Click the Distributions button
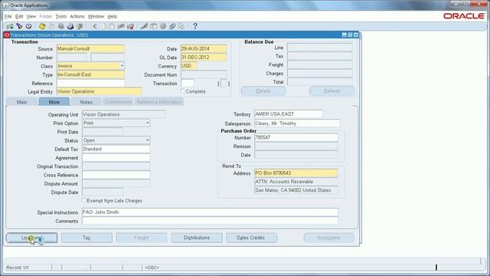Viewport: 490px width, 276px height. pyautogui.click(x=197, y=238)
